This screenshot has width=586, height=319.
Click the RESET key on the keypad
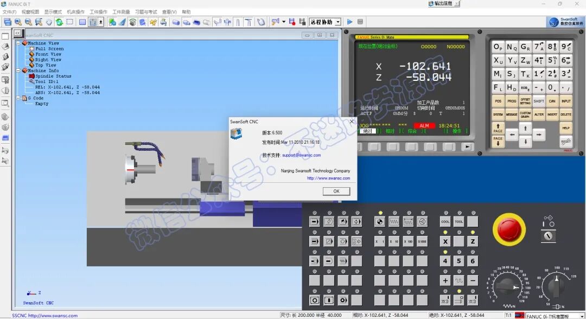tap(566, 142)
